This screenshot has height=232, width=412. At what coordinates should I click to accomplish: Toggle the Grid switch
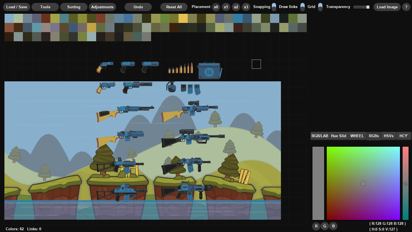pos(320,6)
